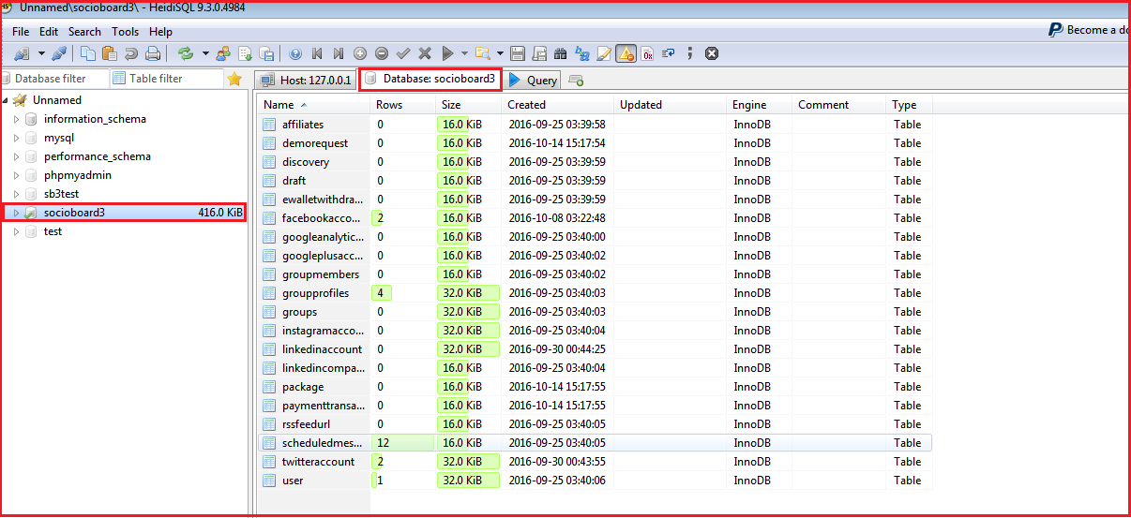
Task: Click the hex 0x binary icon
Action: (647, 53)
